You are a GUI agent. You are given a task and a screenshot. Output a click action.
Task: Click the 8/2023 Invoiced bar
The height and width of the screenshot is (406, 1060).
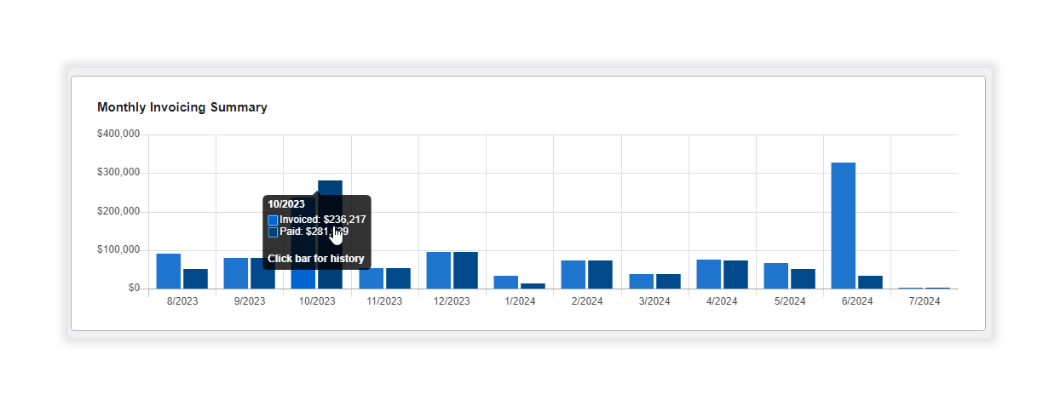tap(169, 271)
